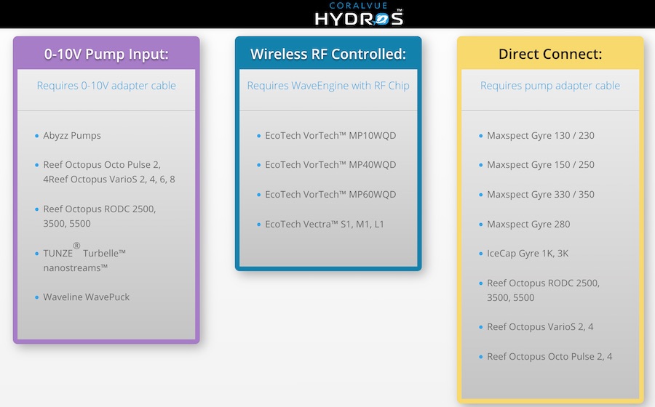
Task: Click the 'IceCap Gyre 1K, 3K' item
Action: [x=528, y=253]
